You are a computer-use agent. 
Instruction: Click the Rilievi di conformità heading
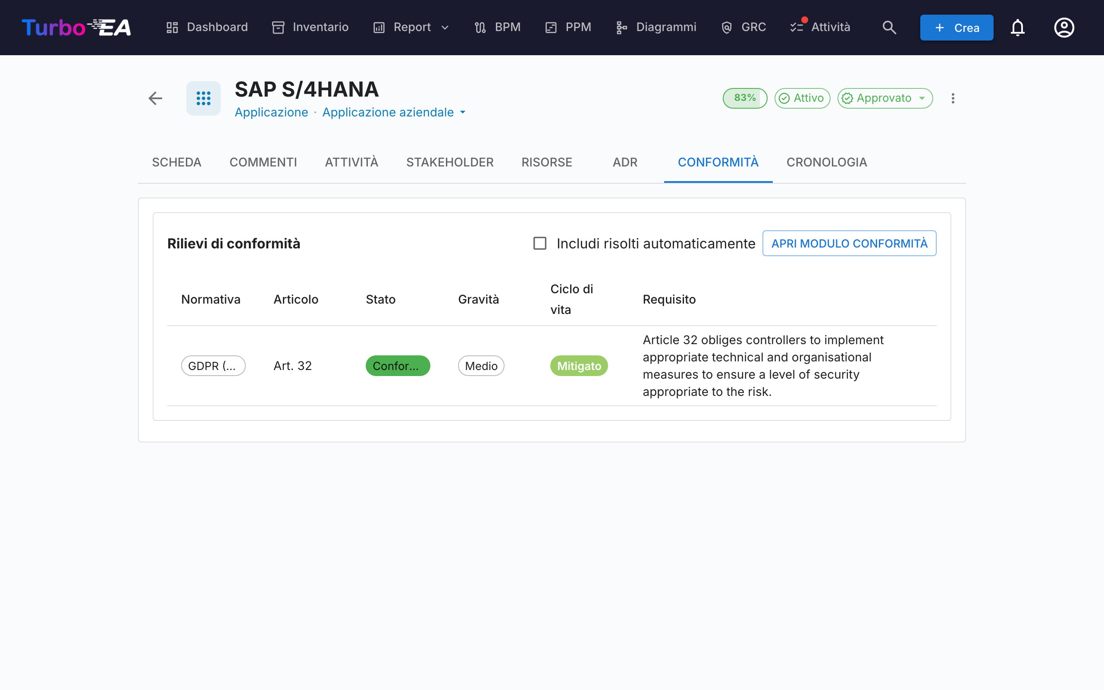click(234, 243)
